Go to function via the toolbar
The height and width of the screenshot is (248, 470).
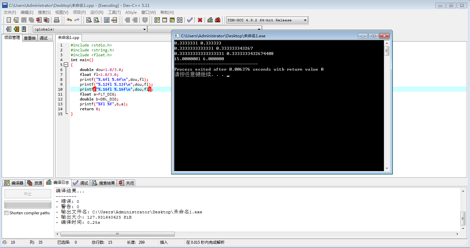(x=107, y=20)
